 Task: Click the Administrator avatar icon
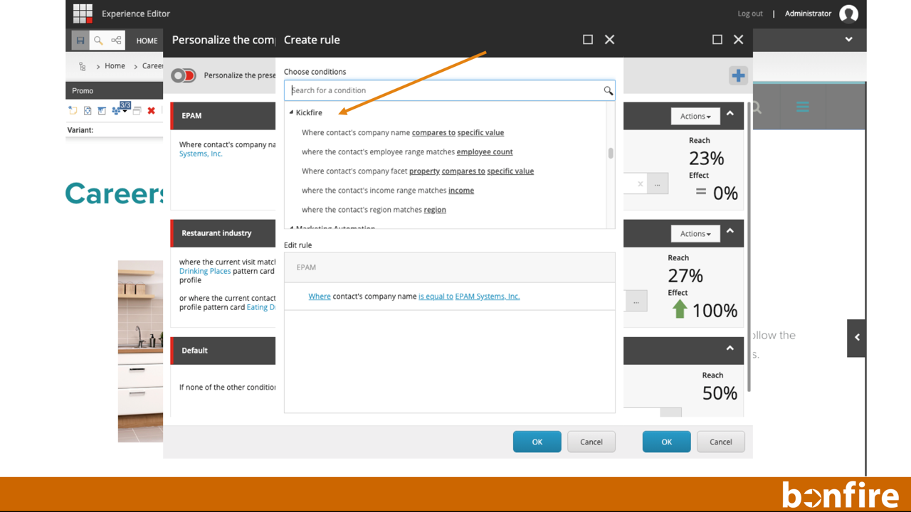coord(848,14)
